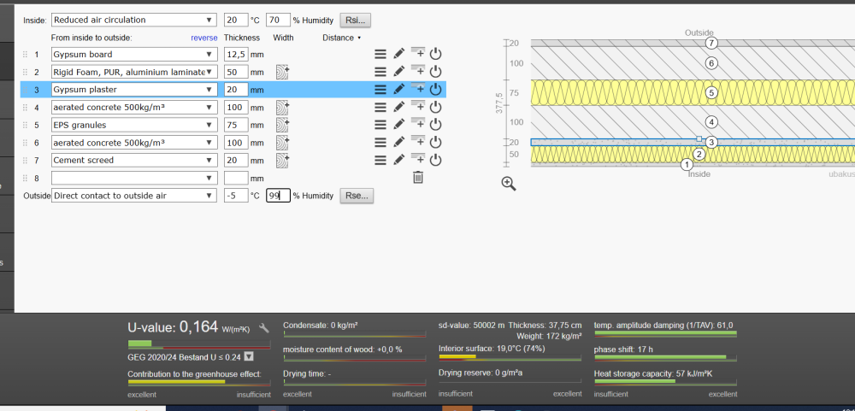The image size is (855, 411).
Task: Open the GEG 2020/24 Bestand requirement dropdown
Action: 249,357
